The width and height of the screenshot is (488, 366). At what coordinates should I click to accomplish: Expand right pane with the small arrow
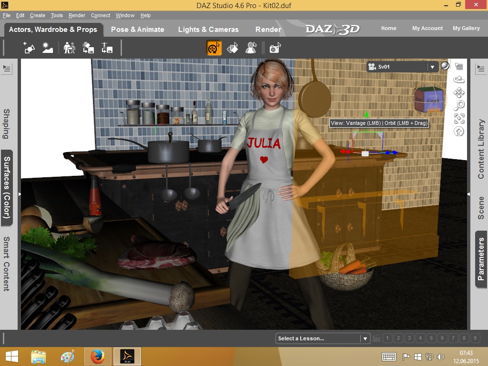468,194
